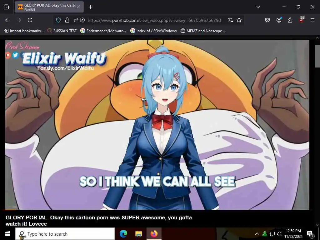Expand the list all tabs chevron
Image resolution: width=320 pixels, height=240 pixels.
pyautogui.click(x=258, y=7)
